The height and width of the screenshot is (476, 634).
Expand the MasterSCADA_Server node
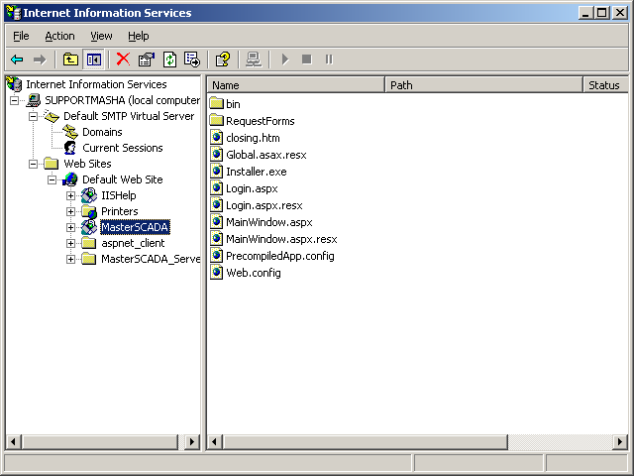click(70, 259)
